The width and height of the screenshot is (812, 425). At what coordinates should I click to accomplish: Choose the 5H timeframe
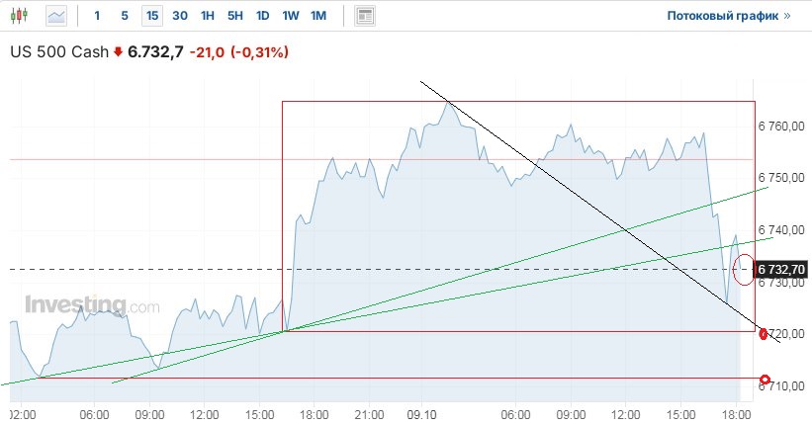234,16
